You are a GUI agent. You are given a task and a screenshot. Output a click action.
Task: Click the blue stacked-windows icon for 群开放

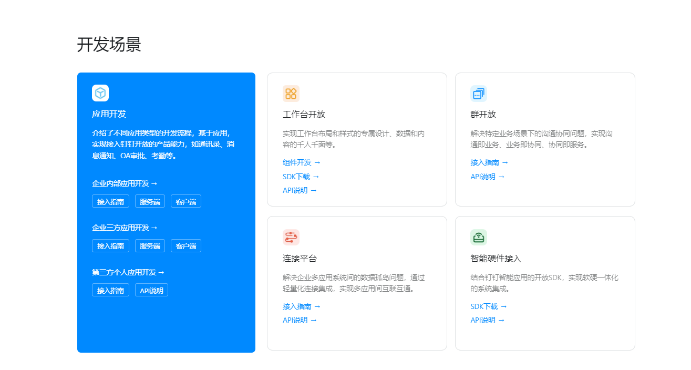point(479,94)
